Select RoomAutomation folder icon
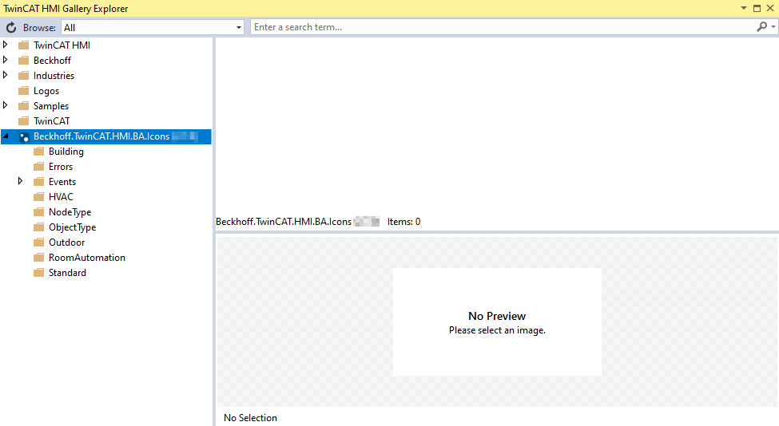This screenshot has width=779, height=426. pyautogui.click(x=39, y=258)
